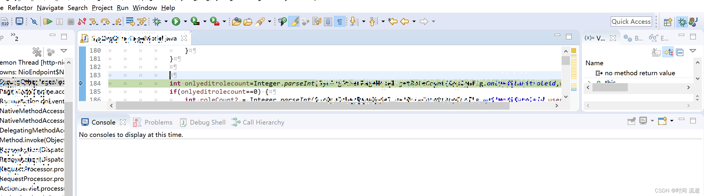Expand the 'this' variable node
This screenshot has width=704, height=196.
tap(589, 81)
